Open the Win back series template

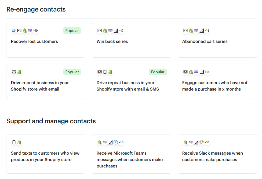pyautogui.click(x=112, y=41)
